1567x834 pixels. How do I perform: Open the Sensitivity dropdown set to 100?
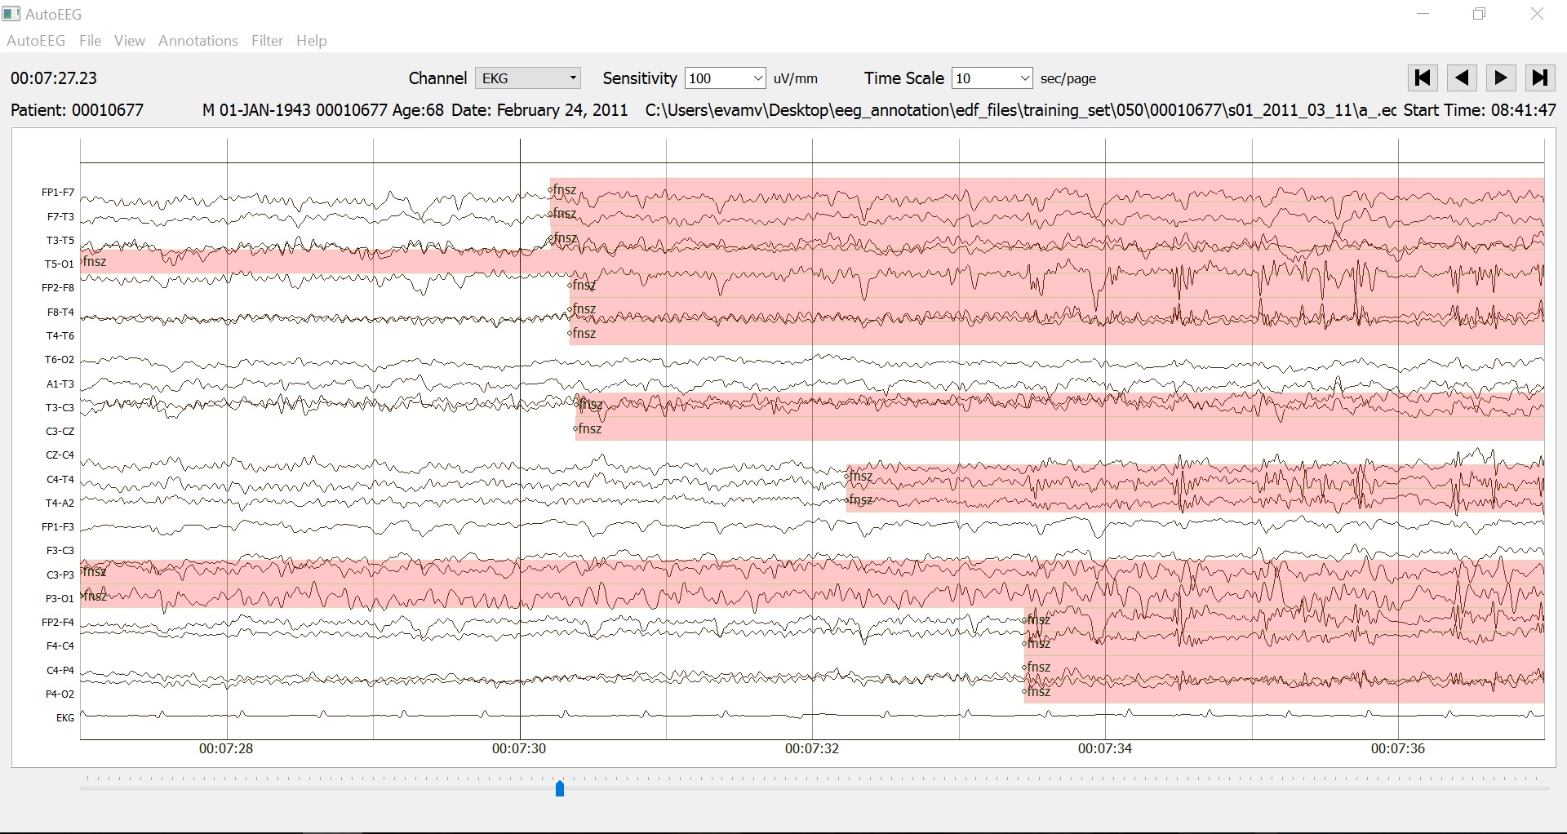coord(725,78)
